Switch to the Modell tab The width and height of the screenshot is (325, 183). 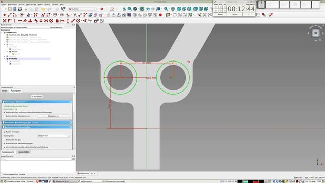pyautogui.click(x=5, y=90)
